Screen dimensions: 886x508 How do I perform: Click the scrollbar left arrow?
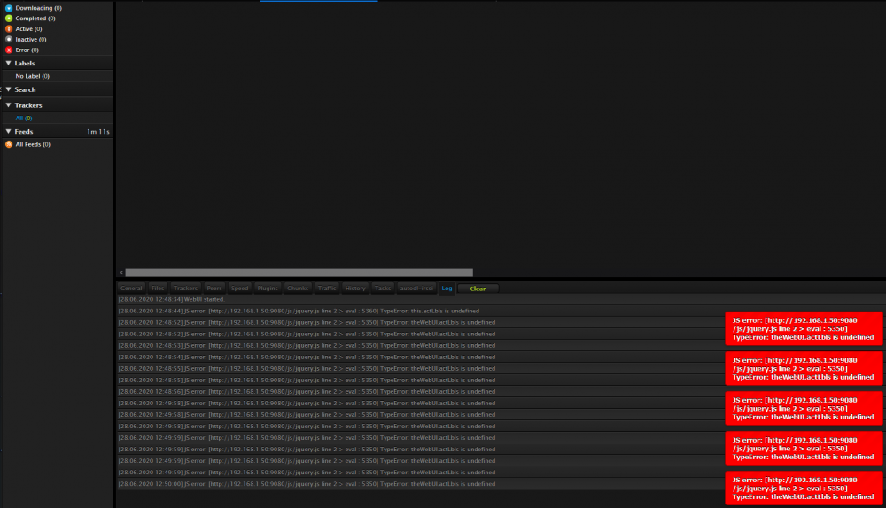point(120,273)
